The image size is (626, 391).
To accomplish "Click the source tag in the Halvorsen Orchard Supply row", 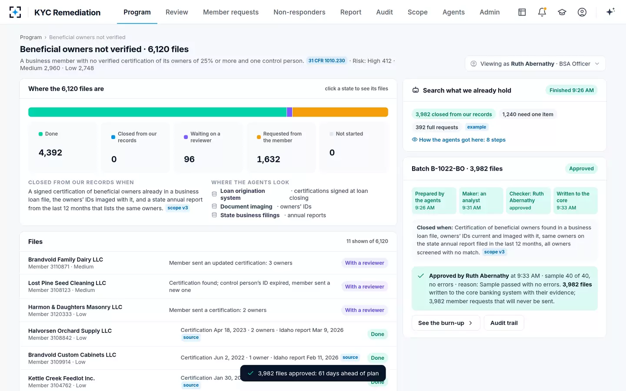I will pos(191,338).
